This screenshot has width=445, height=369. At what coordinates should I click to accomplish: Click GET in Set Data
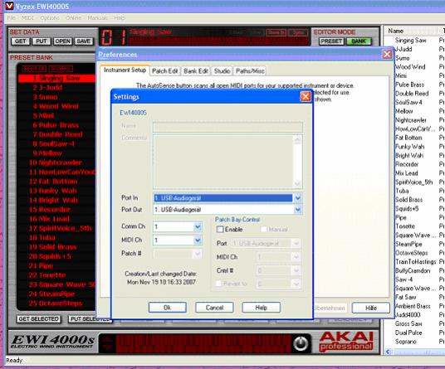[x=20, y=41]
